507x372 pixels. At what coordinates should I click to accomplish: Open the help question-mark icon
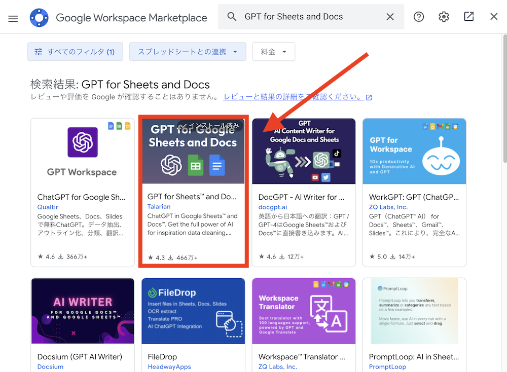click(419, 17)
